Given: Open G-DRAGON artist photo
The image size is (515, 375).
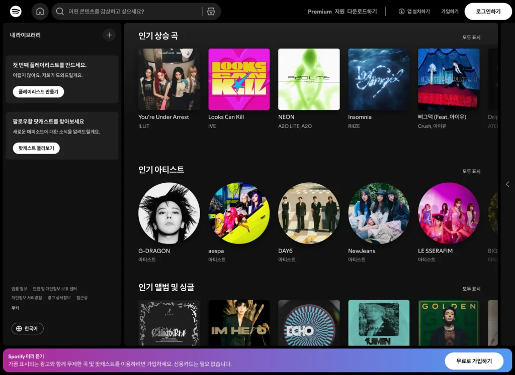Looking at the screenshot, I should point(169,213).
